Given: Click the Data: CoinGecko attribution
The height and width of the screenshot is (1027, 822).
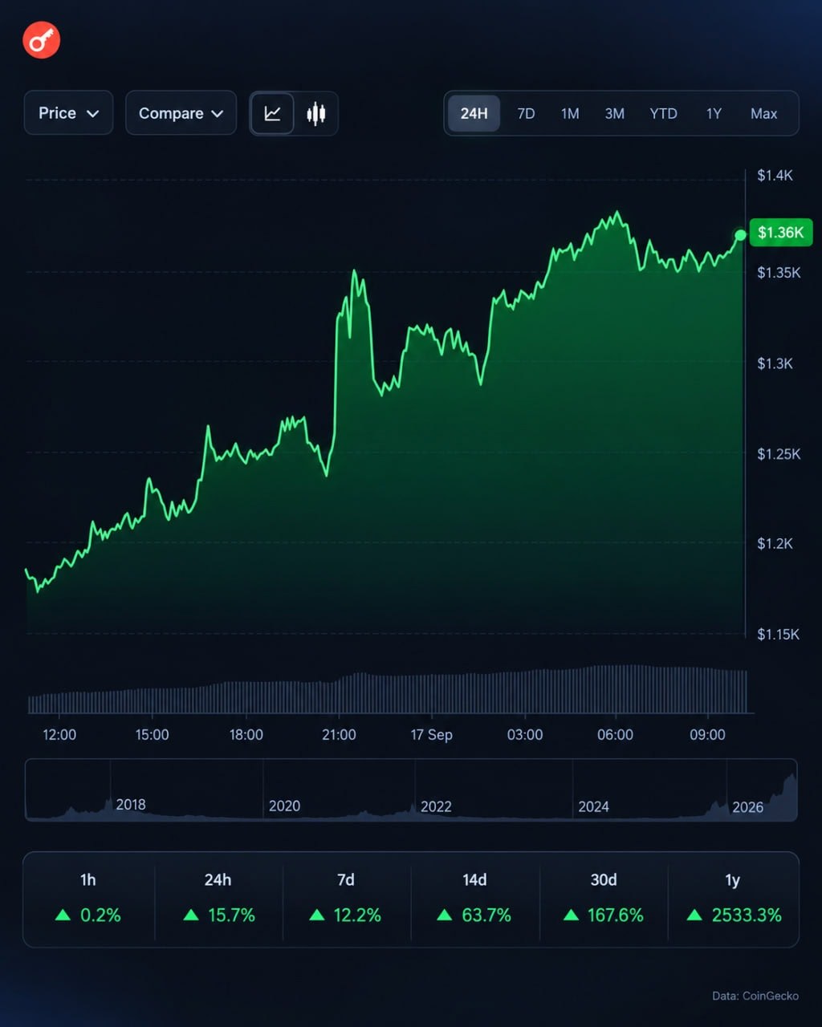Looking at the screenshot, I should (x=755, y=996).
